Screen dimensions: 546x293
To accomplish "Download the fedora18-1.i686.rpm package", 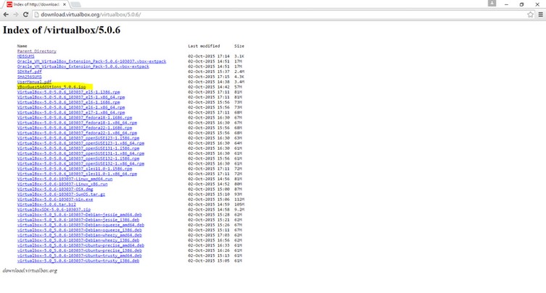I will coord(75,117).
